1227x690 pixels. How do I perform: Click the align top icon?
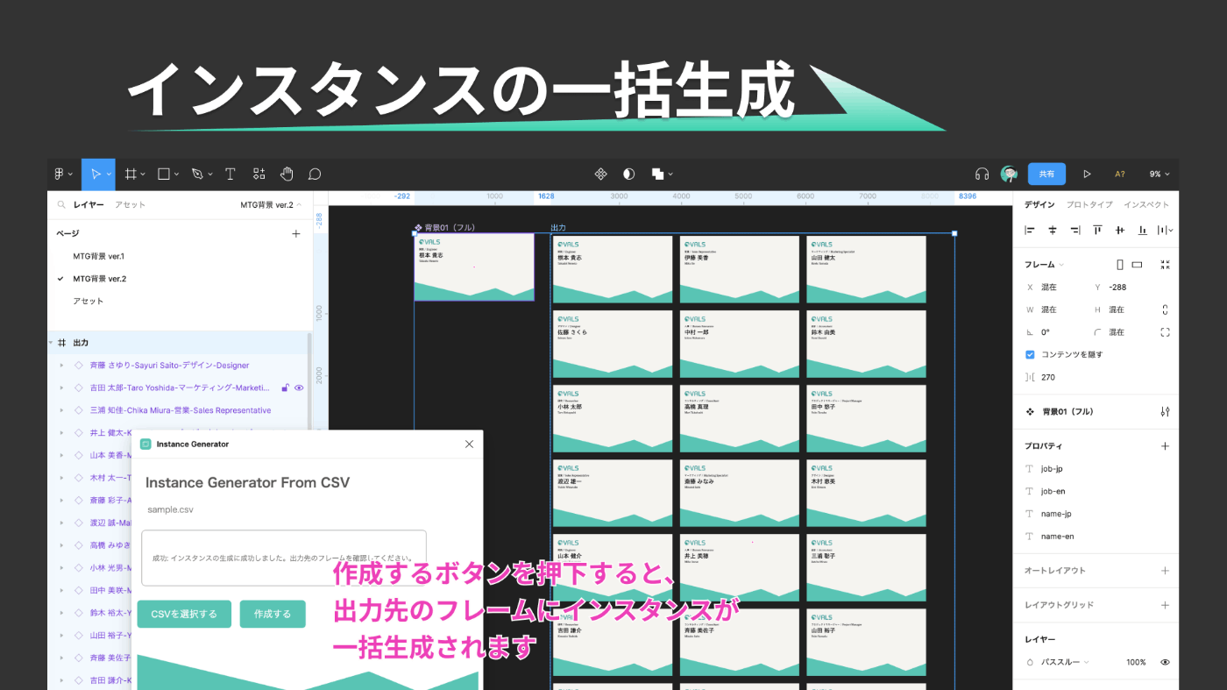click(1098, 231)
